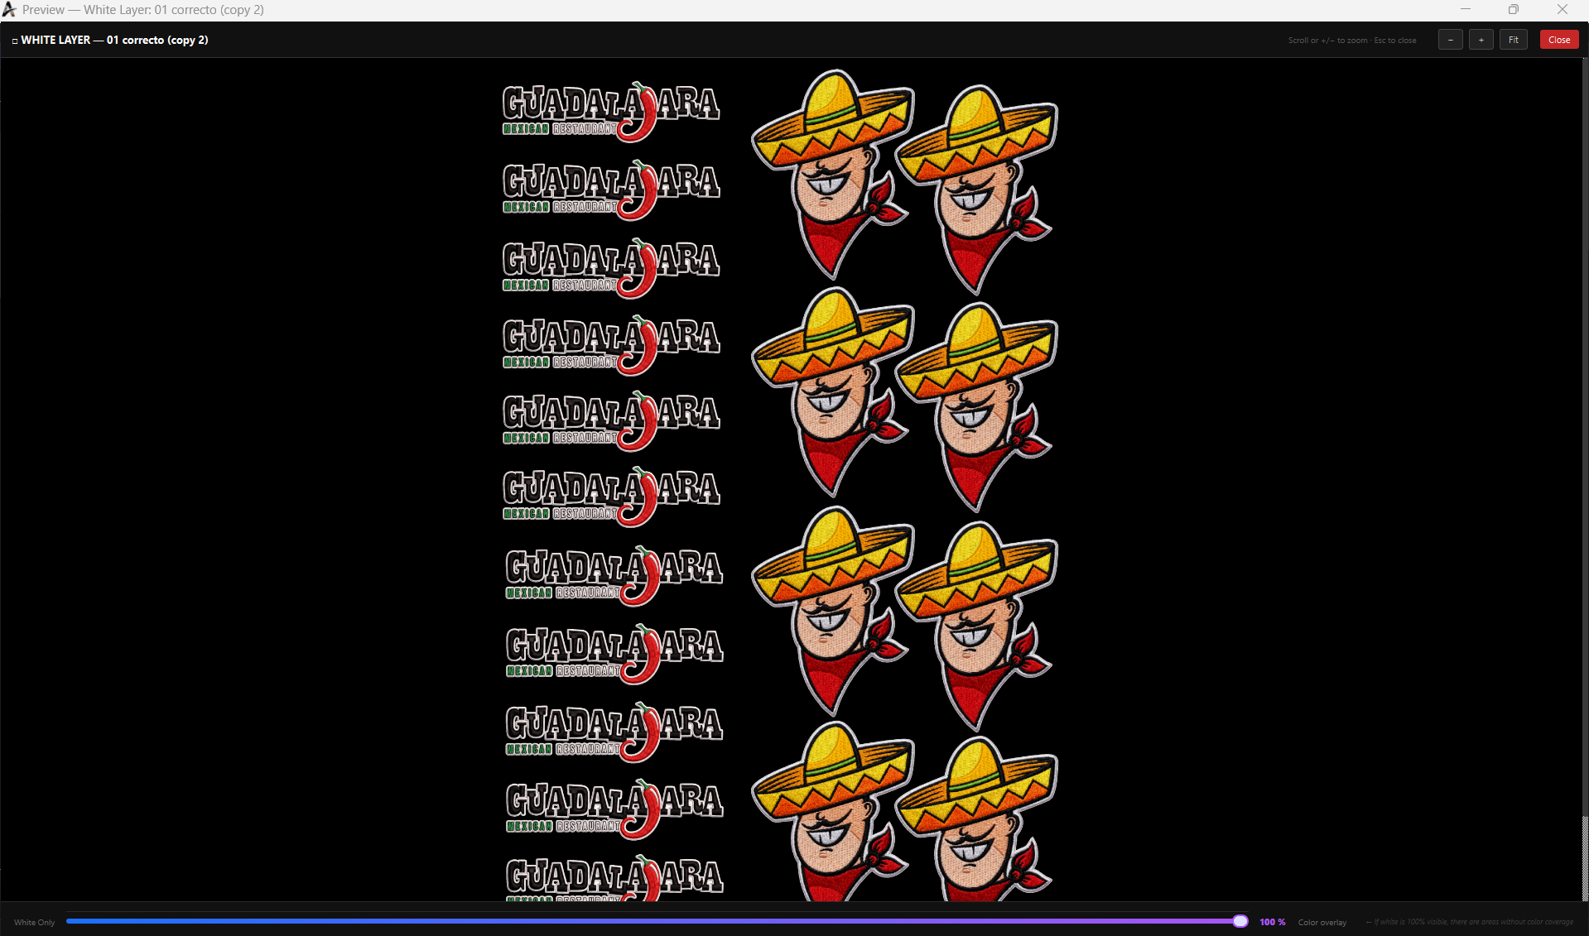Click the "100 %" overlay value
Image resolution: width=1589 pixels, height=936 pixels.
pos(1272,922)
